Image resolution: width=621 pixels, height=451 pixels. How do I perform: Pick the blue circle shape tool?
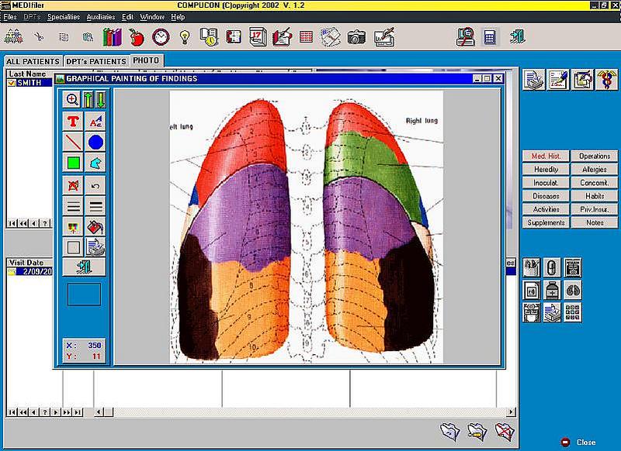[x=95, y=142]
